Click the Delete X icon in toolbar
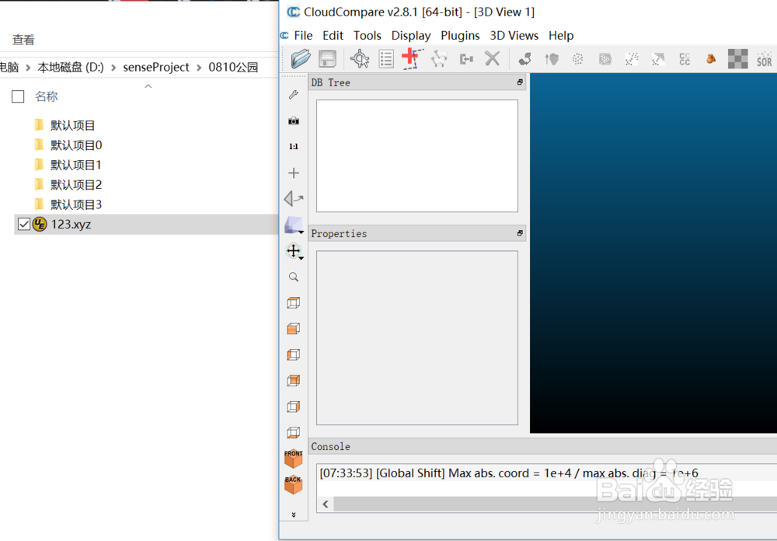Screen dimensions: 777x541 coord(492,59)
